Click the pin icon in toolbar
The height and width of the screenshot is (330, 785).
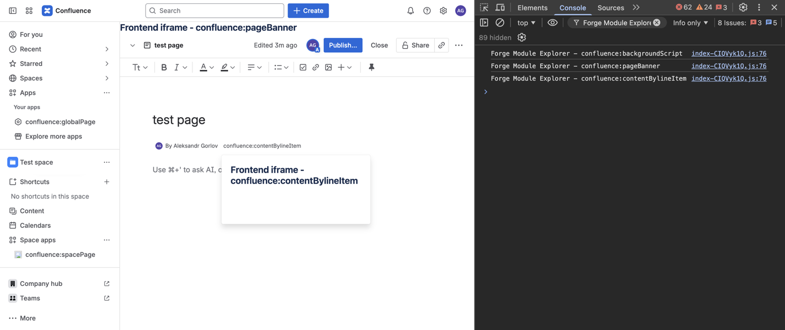point(372,67)
